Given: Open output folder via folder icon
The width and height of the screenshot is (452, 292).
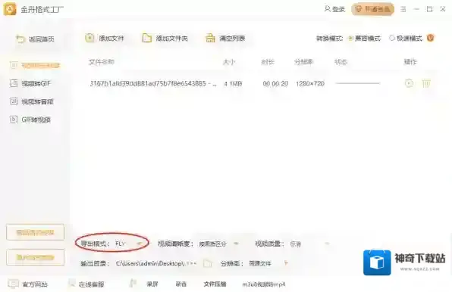Looking at the screenshot, I should point(208,263).
